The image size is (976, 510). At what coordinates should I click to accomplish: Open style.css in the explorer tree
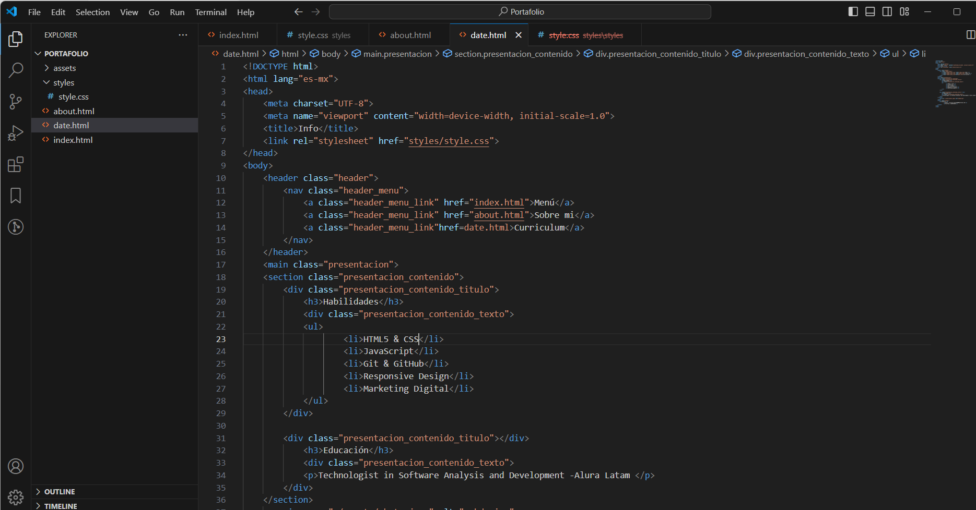114,97
